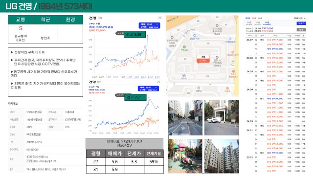
Task: Click the orange restaurant icon above CU
Action: [233, 52]
